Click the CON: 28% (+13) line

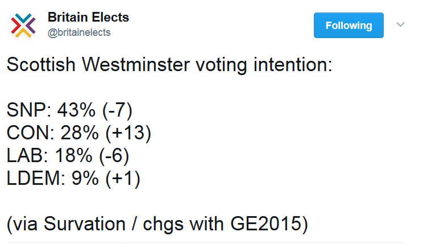click(79, 133)
